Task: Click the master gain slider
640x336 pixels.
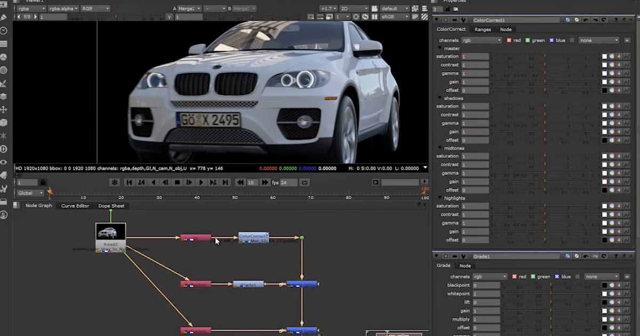Action: pyautogui.click(x=545, y=82)
